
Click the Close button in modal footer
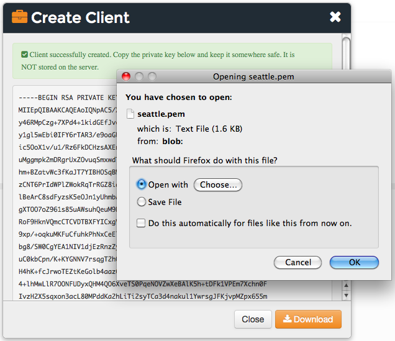pyautogui.click(x=253, y=319)
